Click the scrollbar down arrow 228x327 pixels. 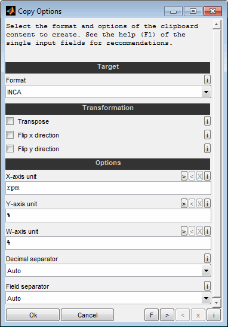coord(217,302)
